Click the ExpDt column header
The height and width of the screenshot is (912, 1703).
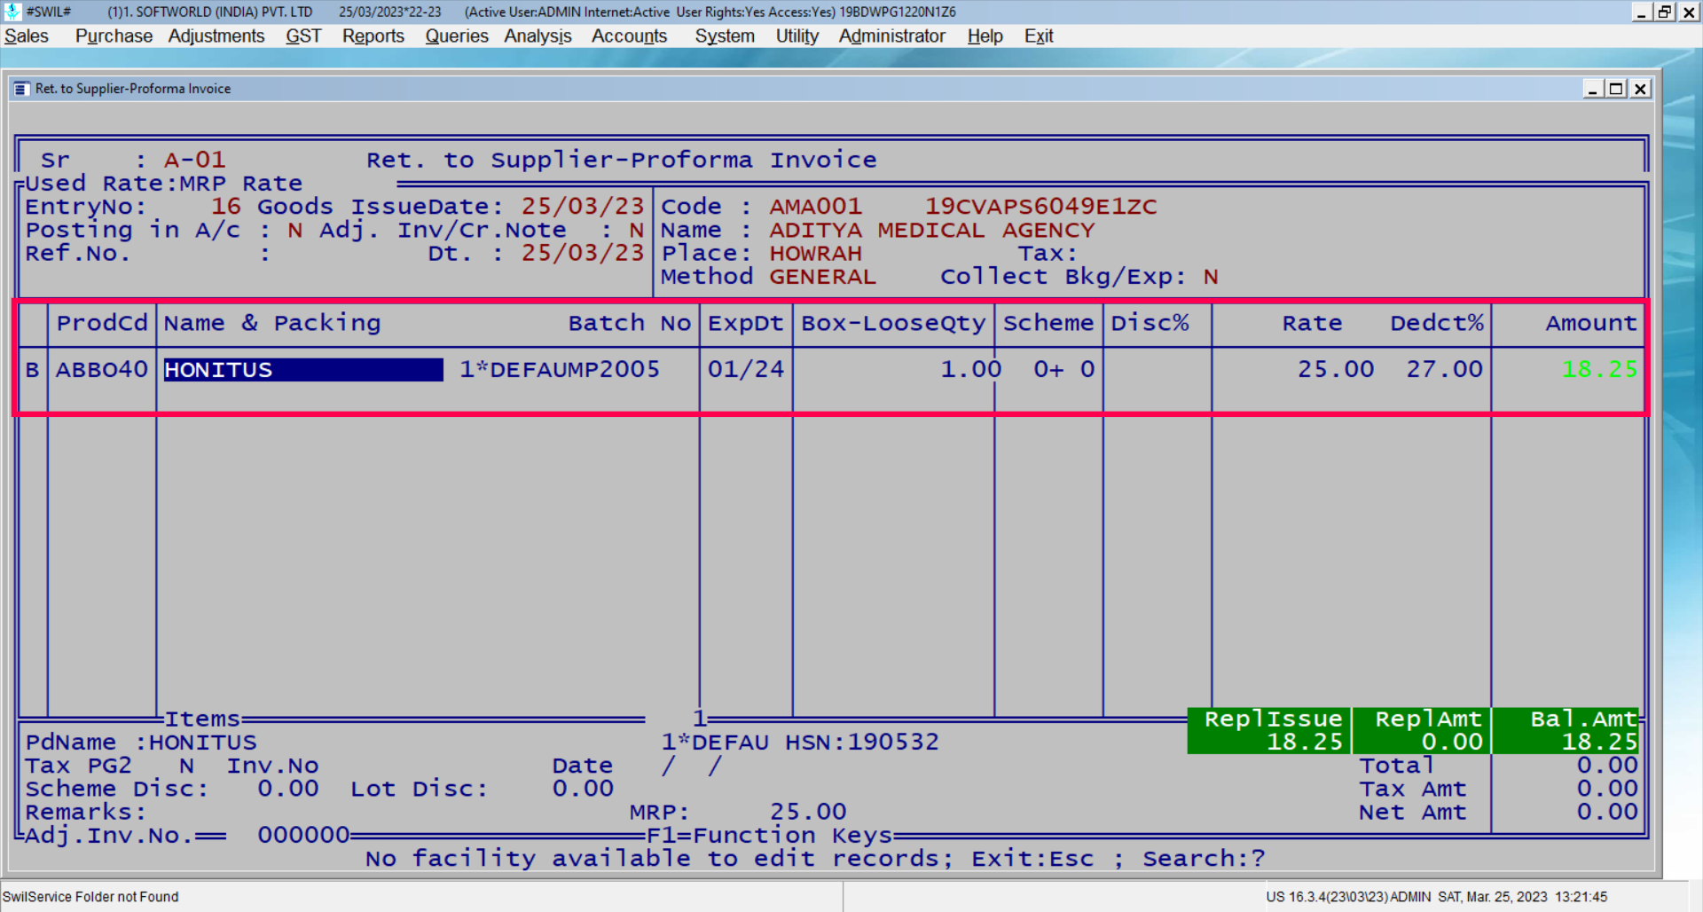746,323
